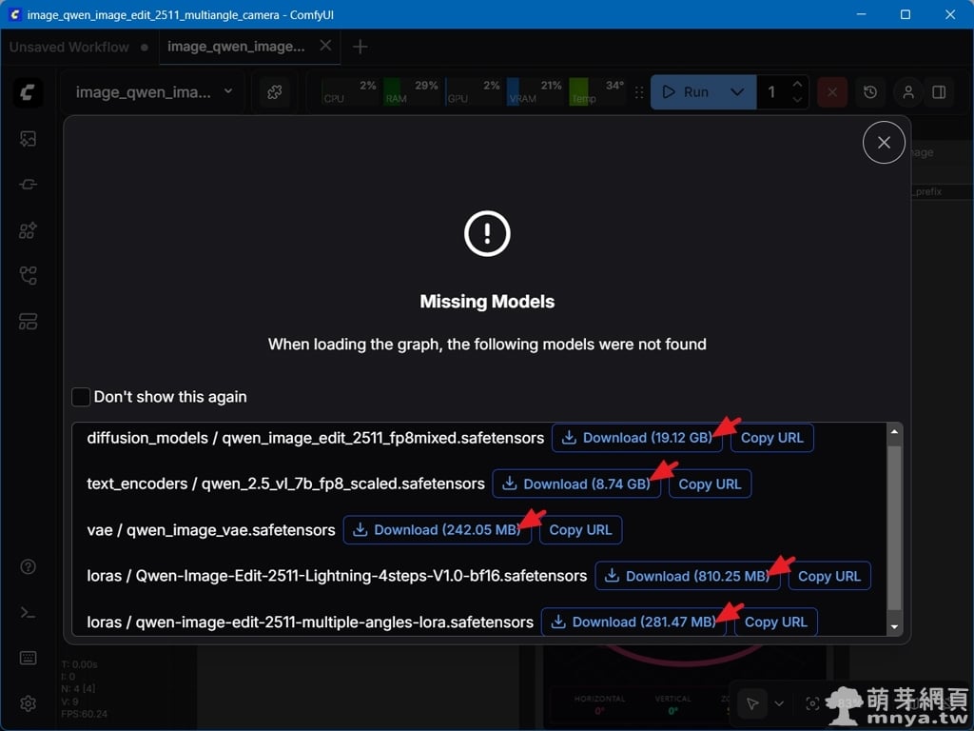Expand the image_qwen_ima workflow name dropdown
The width and height of the screenshot is (974, 731).
tap(227, 92)
